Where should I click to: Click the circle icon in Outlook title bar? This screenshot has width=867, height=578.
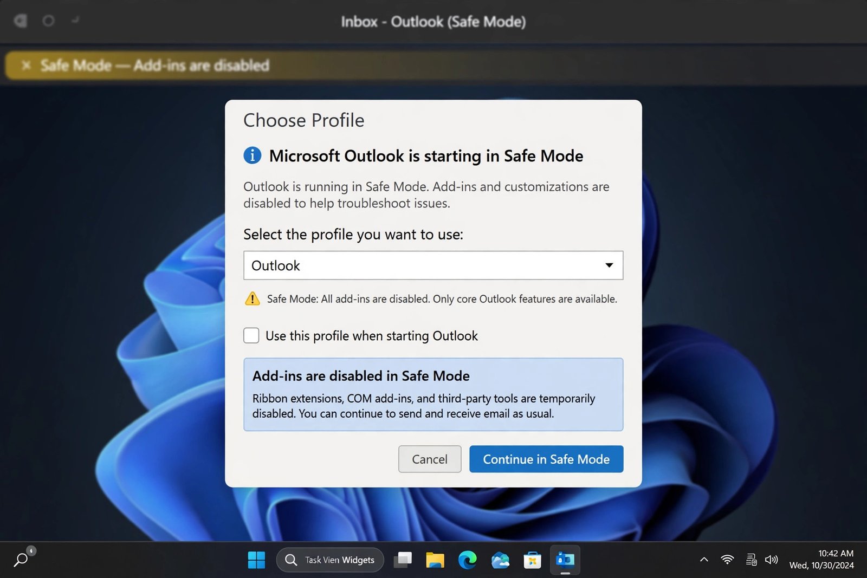click(48, 21)
